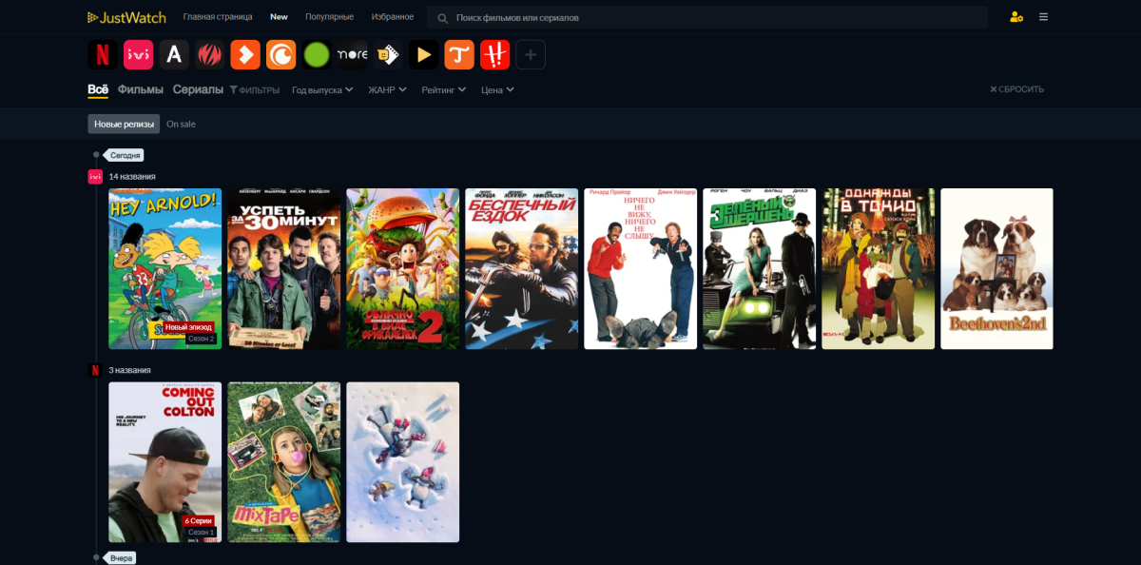
Task: Open the Беспечный ездок poster
Action: [x=522, y=269]
